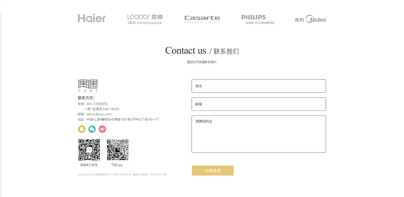404x197 pixels.
Task: Open the Leader 统帅 brand logo
Action: click(145, 19)
